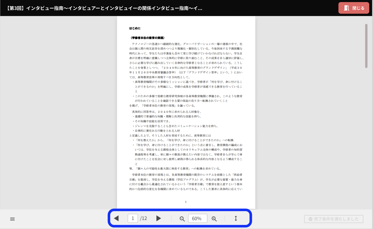The image size is (373, 229).
Task: Advance to the next page arrow
Action: pyautogui.click(x=158, y=218)
